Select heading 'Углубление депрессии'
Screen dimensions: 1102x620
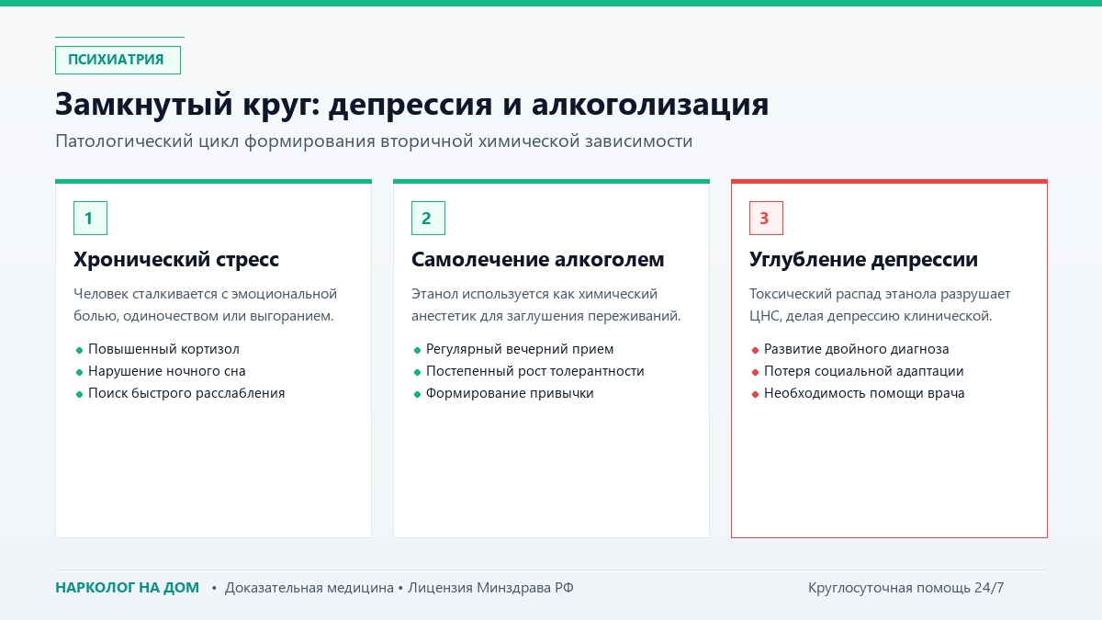tap(863, 260)
